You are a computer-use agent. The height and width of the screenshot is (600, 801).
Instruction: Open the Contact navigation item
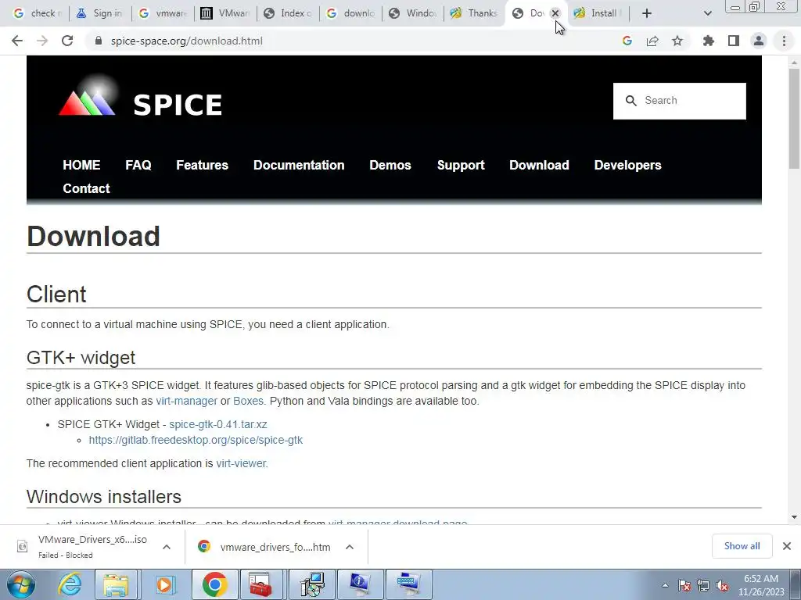(x=86, y=188)
